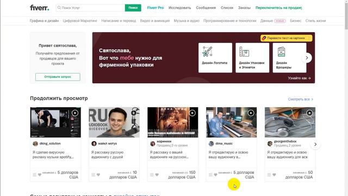Click seller name georgeinthebox
348x196 pixels.
(285, 142)
